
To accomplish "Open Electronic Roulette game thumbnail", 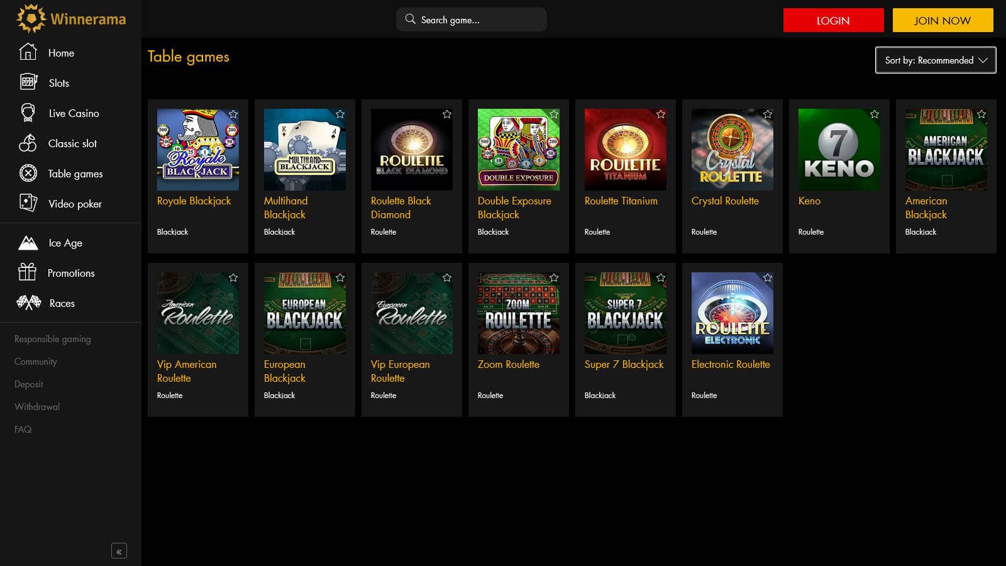I will (732, 313).
